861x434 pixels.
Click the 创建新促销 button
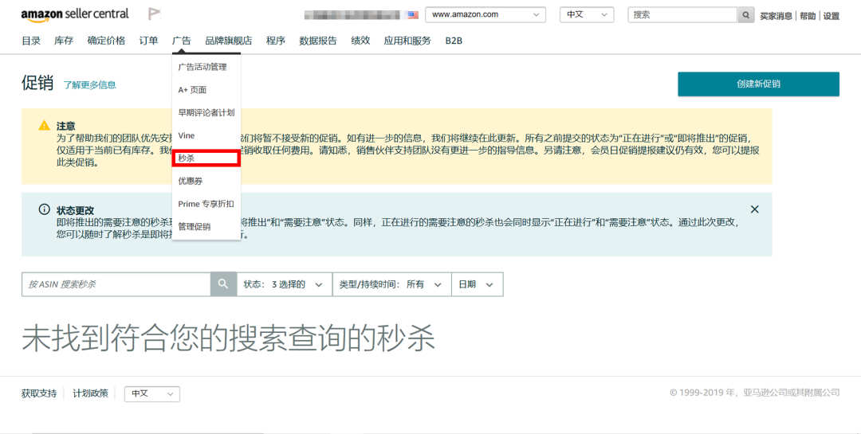click(x=758, y=84)
